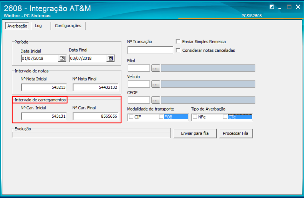Open the Configurações tab

(68, 26)
